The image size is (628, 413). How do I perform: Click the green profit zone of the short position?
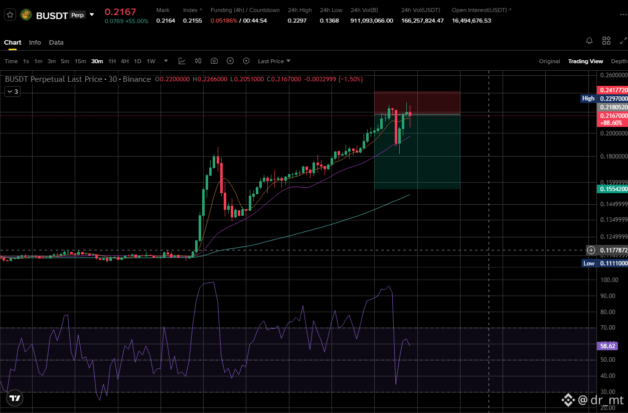tap(417, 152)
